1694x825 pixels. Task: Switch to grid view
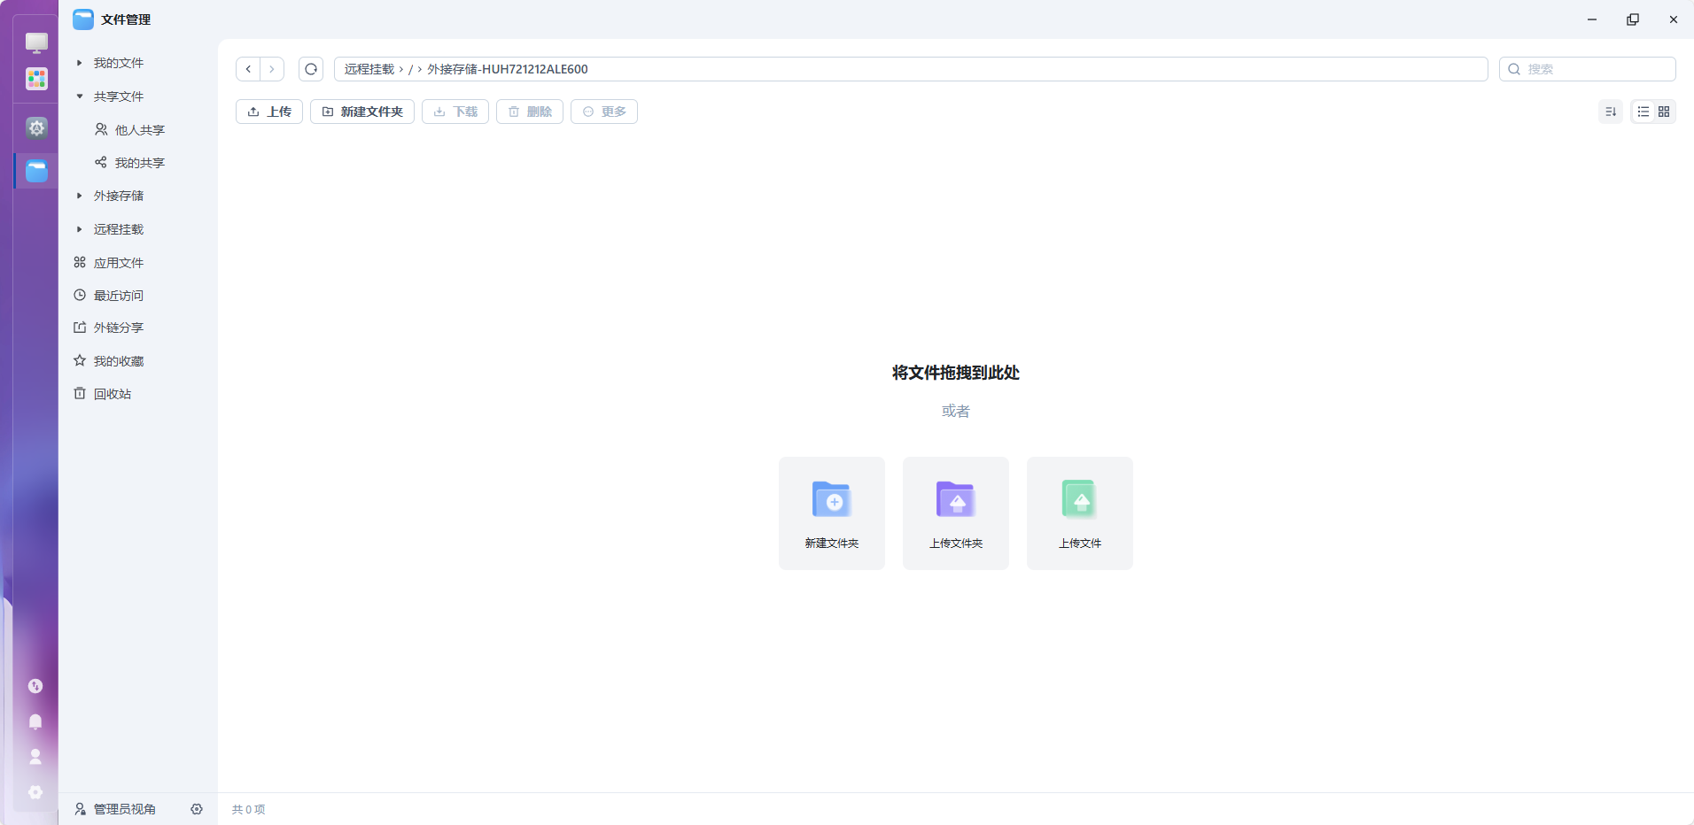pyautogui.click(x=1664, y=112)
